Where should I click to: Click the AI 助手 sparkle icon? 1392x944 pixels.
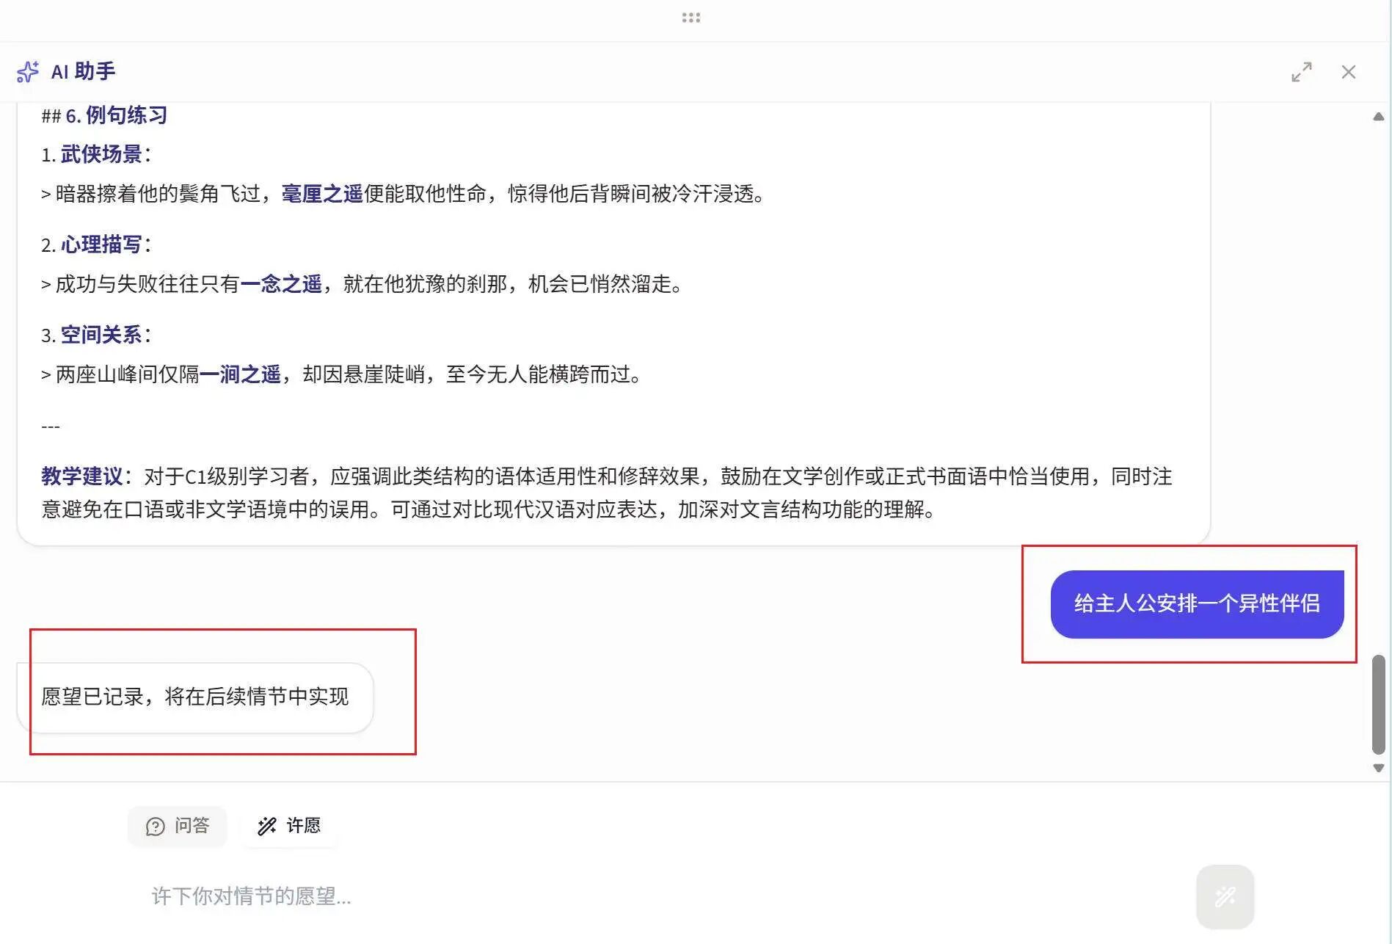[28, 70]
